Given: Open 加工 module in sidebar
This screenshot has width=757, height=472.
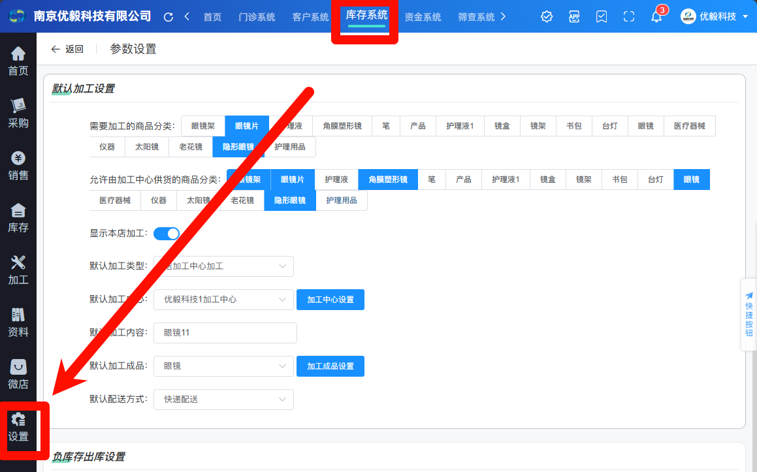Looking at the screenshot, I should click(18, 270).
